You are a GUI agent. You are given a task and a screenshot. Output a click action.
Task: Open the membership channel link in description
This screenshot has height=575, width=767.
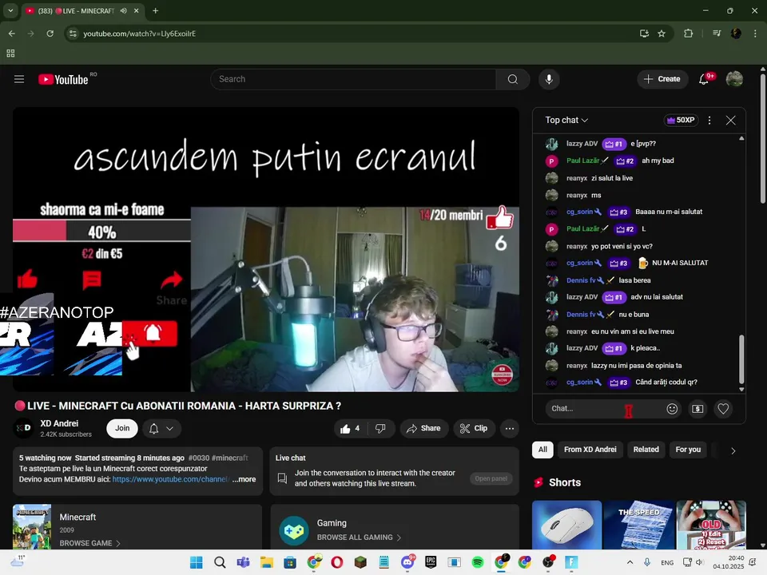(x=171, y=479)
